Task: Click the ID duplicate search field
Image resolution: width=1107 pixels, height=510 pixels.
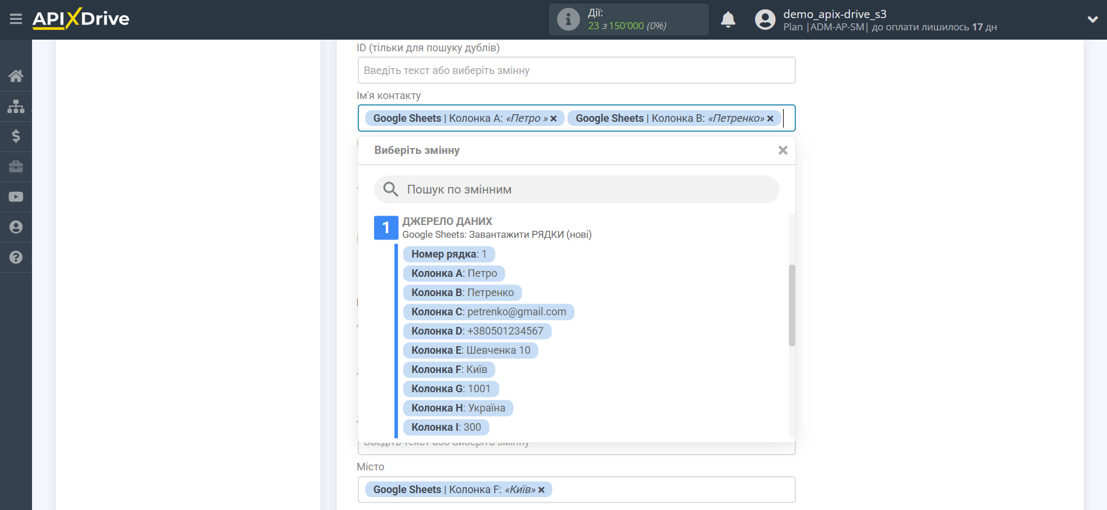Action: pos(576,71)
